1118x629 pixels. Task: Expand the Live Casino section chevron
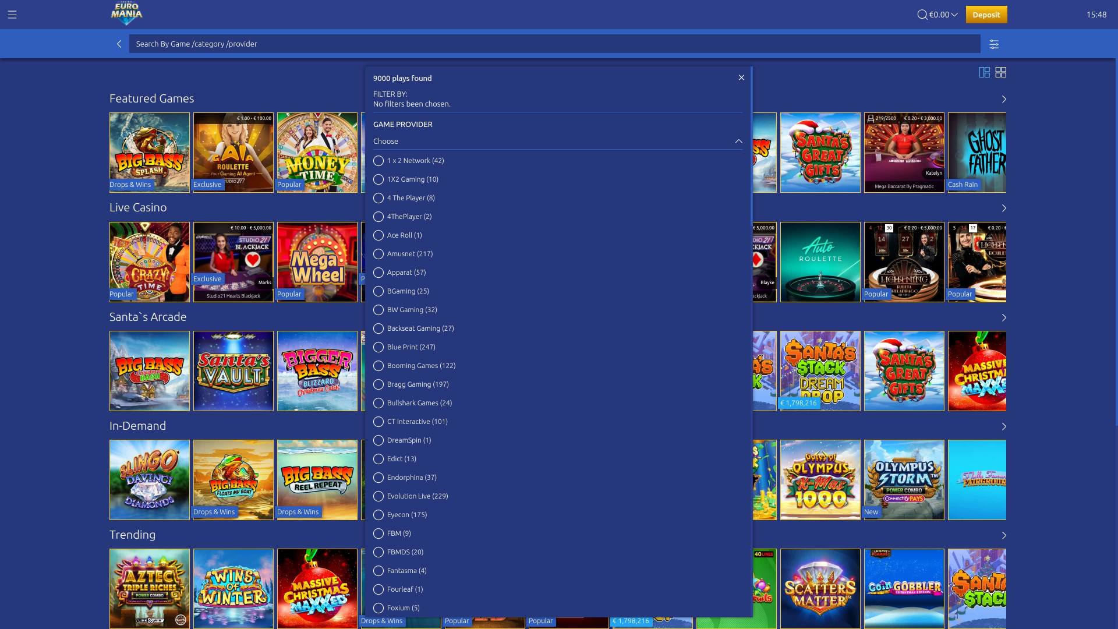point(1003,207)
